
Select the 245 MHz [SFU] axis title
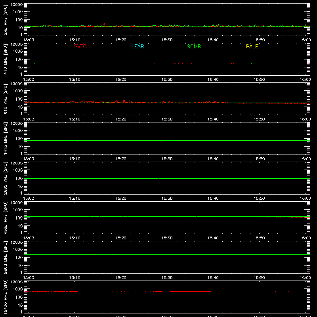click(x=5, y=19)
